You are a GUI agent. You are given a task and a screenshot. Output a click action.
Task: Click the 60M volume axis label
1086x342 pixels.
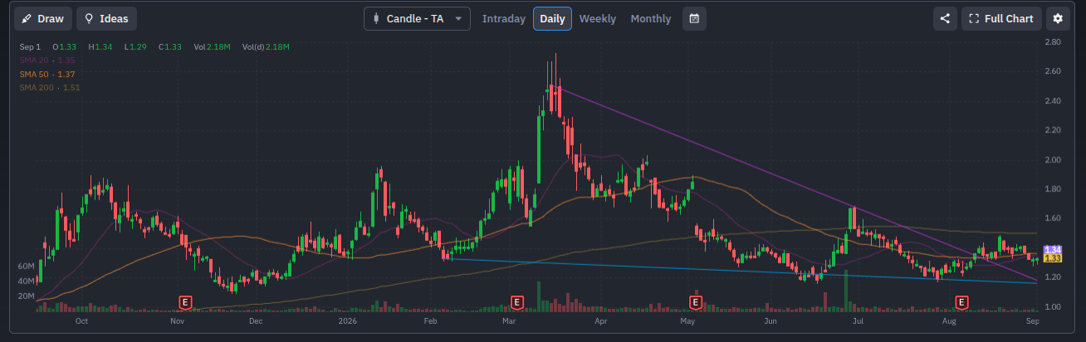tap(26, 267)
